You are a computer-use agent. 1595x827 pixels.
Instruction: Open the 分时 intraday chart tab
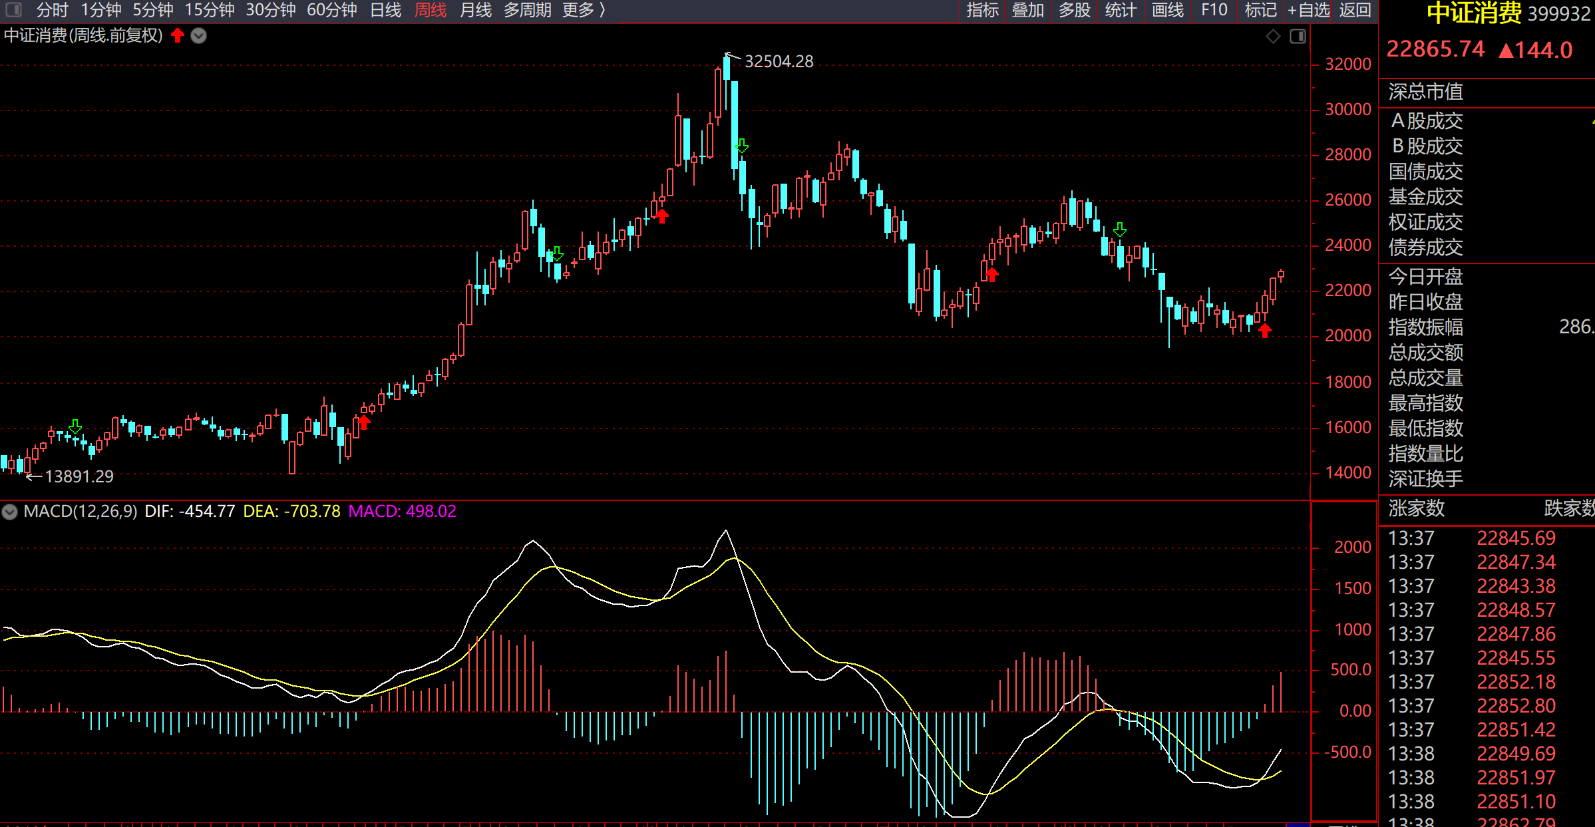[x=52, y=10]
